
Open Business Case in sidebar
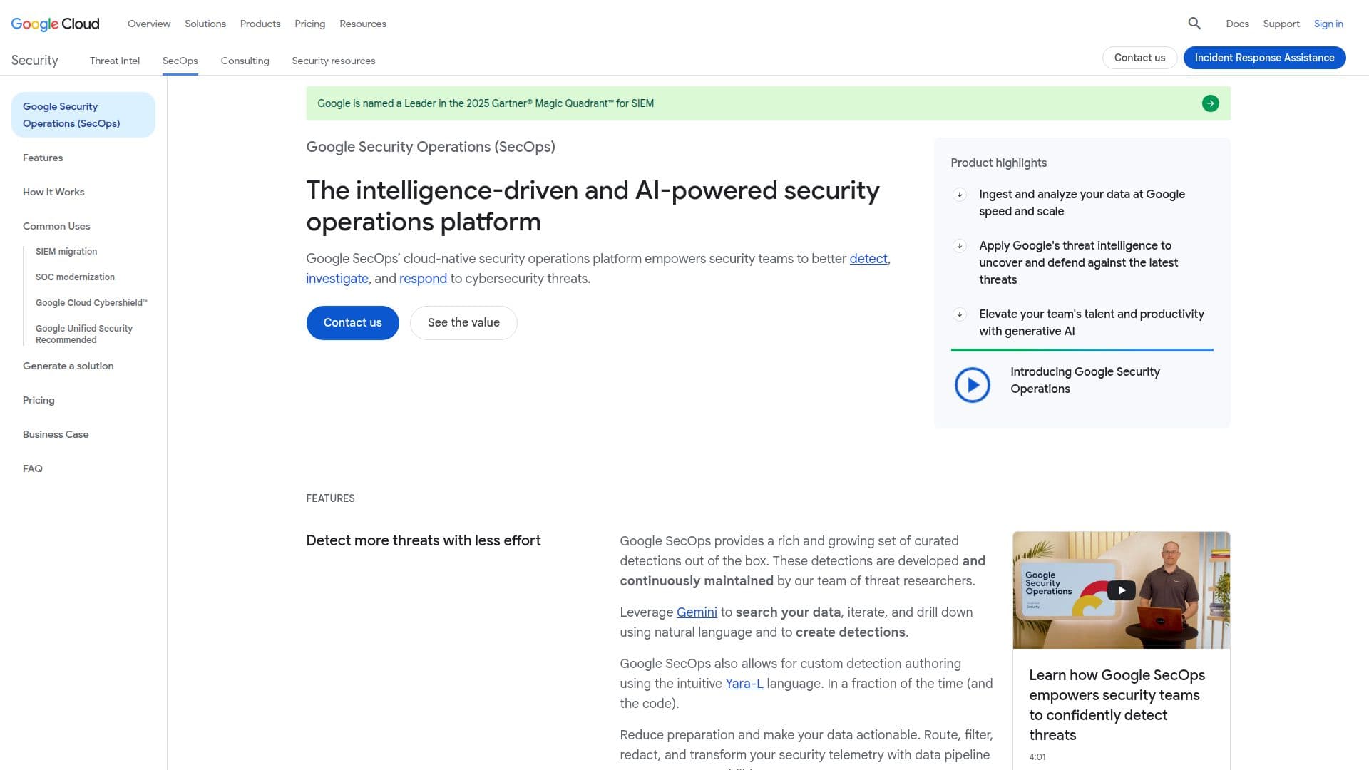56,434
